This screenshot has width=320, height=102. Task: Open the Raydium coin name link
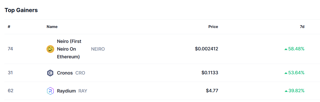[x=66, y=91]
